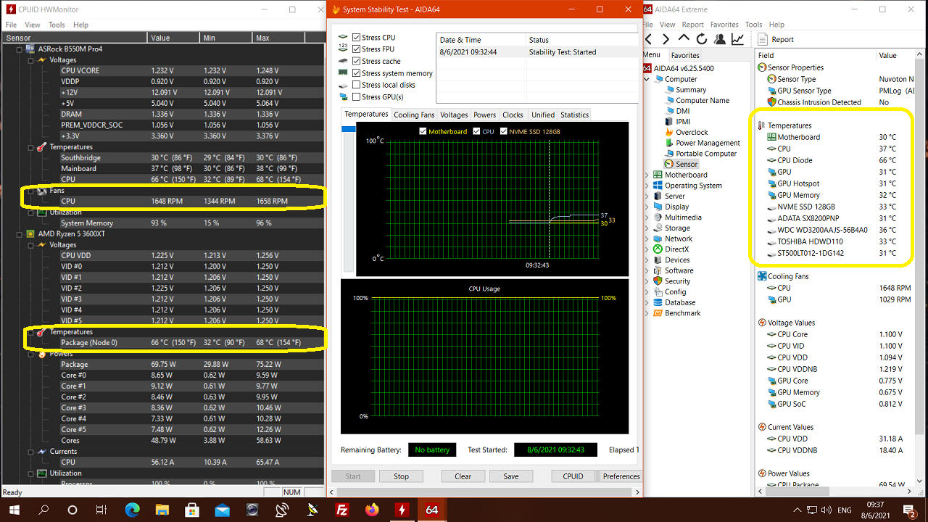The image size is (928, 522).
Task: Select the Overclock flame icon in AIDA64's tree
Action: (669, 133)
